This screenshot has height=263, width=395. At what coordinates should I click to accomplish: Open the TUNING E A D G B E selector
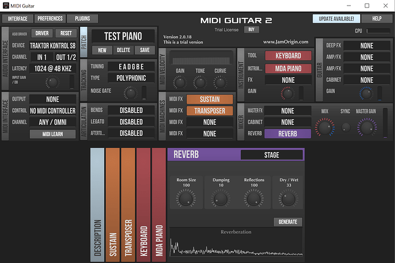[x=131, y=67]
